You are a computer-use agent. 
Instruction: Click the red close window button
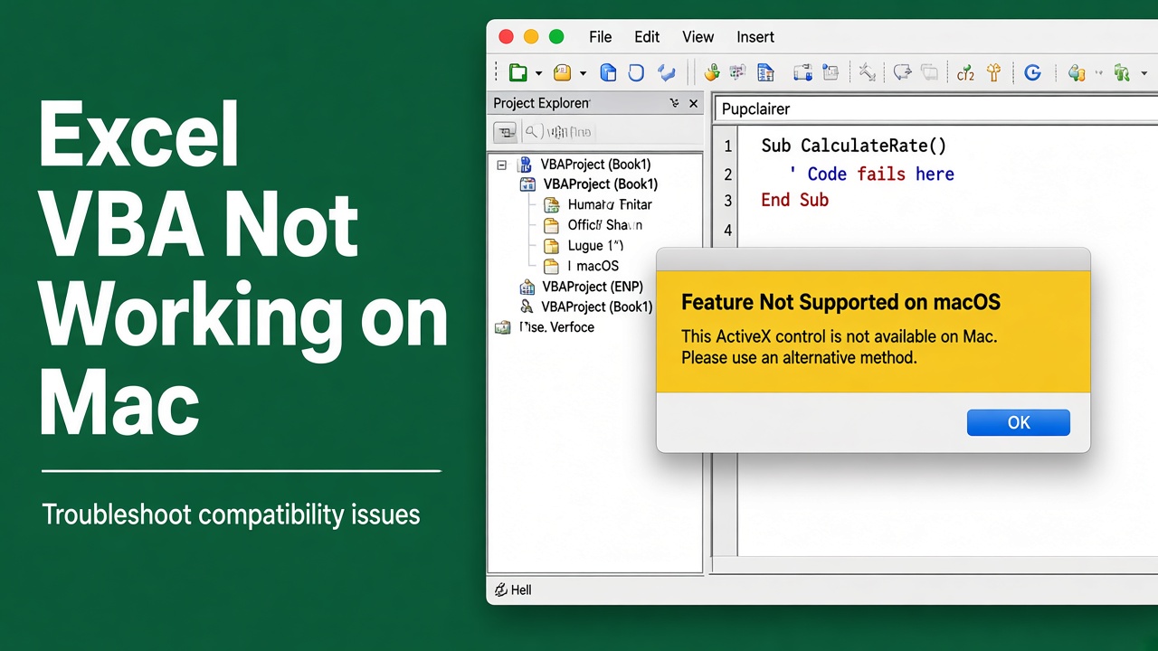(506, 37)
